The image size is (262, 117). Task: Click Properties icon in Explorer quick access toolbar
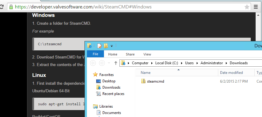pyautogui.click(x=99, y=46)
